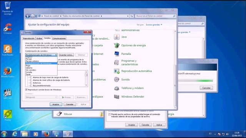Open Ver por Iconos grandes dropdown

154,25
